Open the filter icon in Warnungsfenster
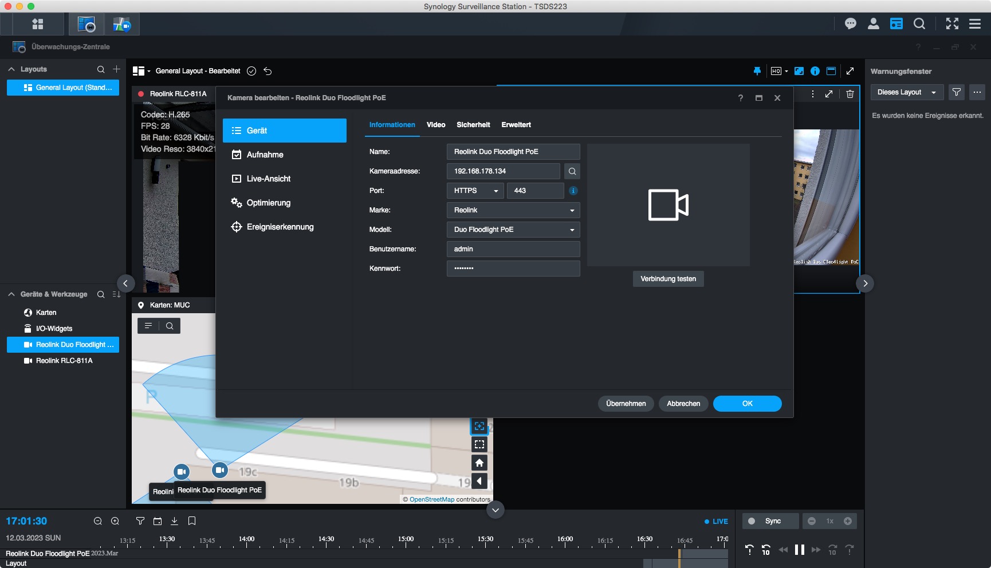 tap(956, 92)
